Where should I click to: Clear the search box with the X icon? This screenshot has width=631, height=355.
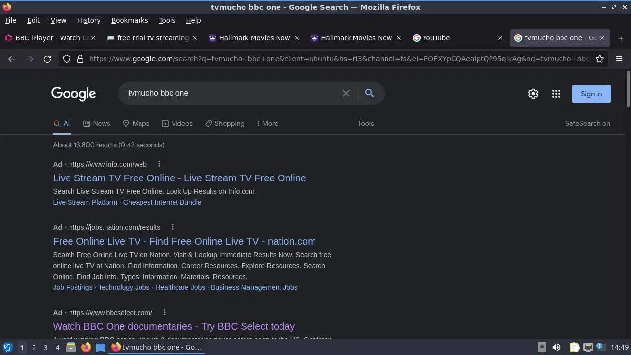[346, 93]
